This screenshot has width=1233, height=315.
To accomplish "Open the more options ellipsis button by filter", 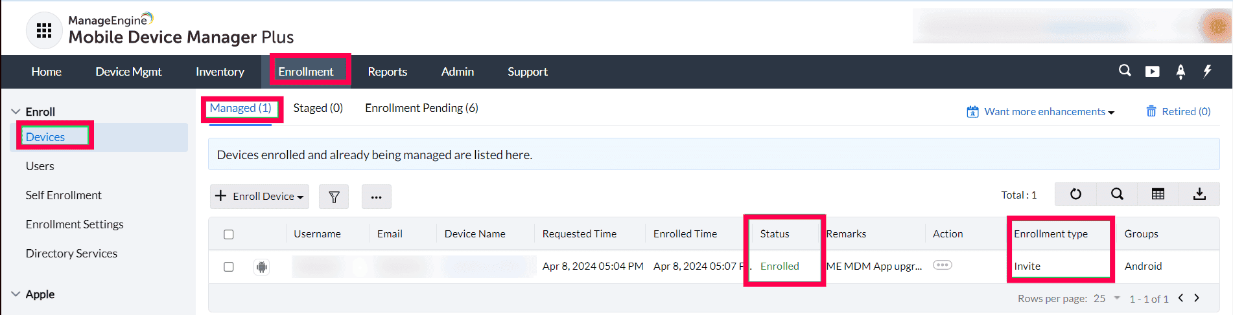I will (x=377, y=197).
